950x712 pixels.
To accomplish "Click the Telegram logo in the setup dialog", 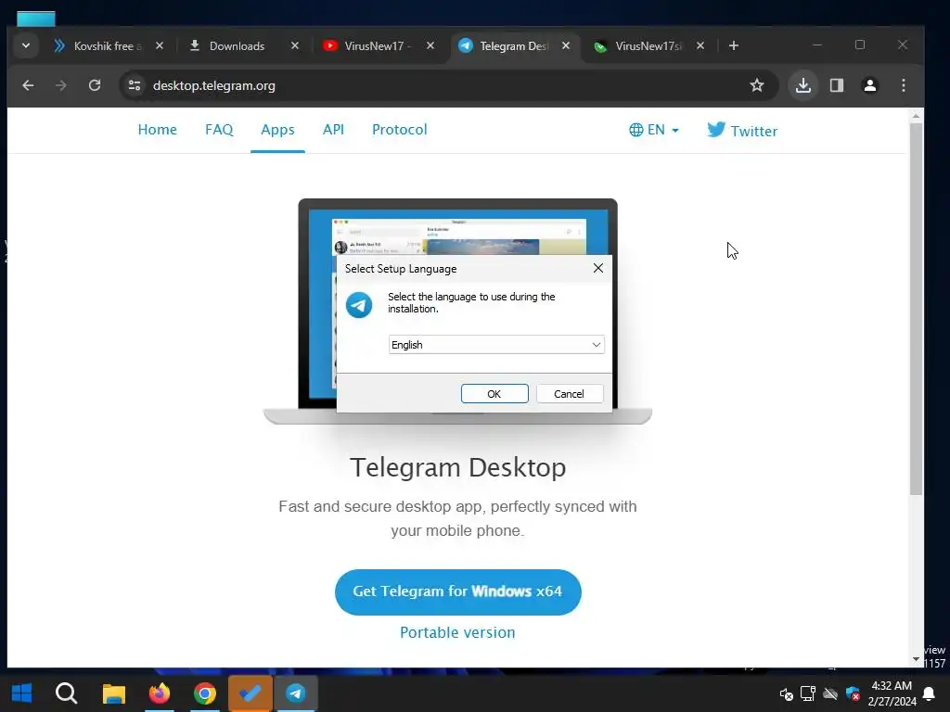I will [359, 304].
